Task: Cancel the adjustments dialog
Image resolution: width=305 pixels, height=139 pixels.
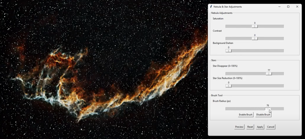Action: (271, 127)
